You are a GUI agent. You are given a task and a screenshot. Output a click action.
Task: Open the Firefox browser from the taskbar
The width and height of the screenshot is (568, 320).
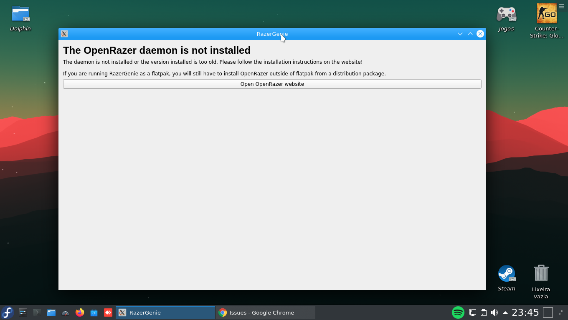click(79, 312)
